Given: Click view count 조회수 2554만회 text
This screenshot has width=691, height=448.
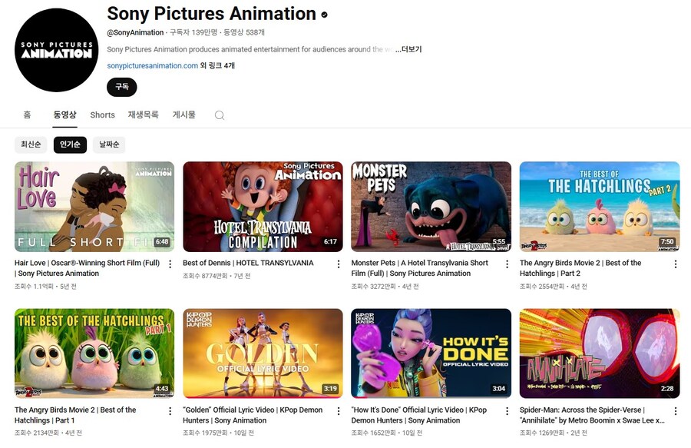Looking at the screenshot, I should point(541,287).
